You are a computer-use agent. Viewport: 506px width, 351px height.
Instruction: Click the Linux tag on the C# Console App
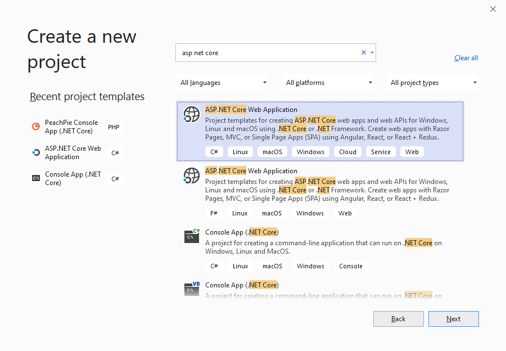(x=241, y=266)
